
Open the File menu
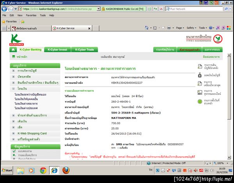point(4,15)
